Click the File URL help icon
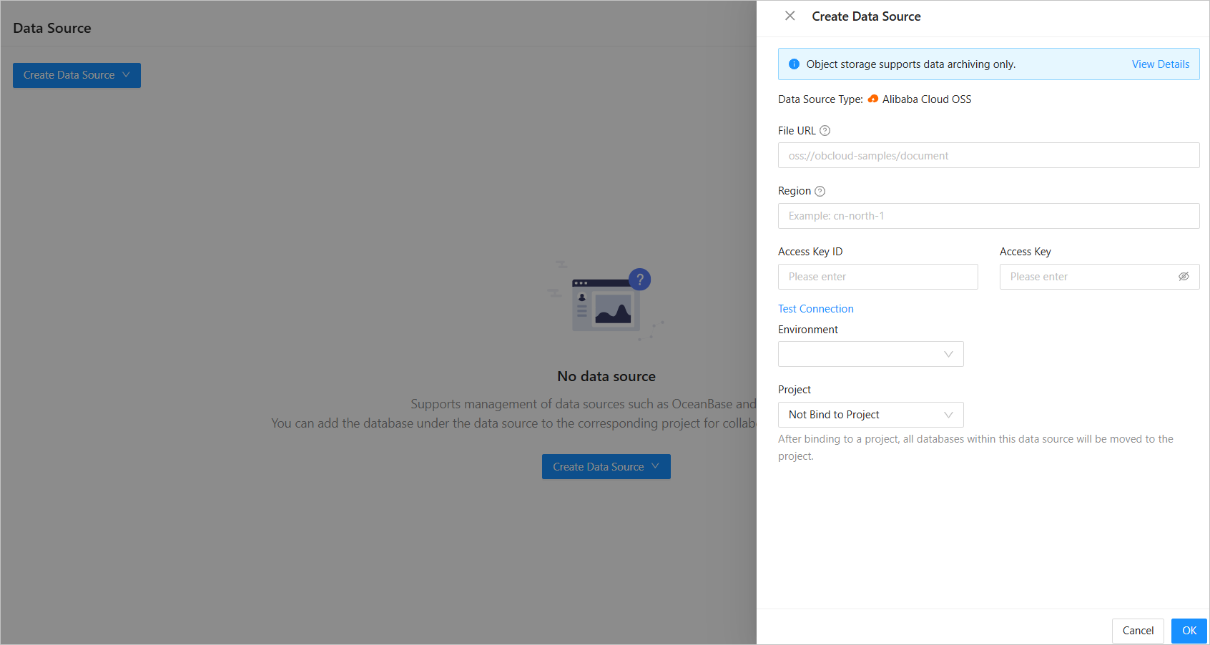This screenshot has width=1210, height=645. [825, 131]
